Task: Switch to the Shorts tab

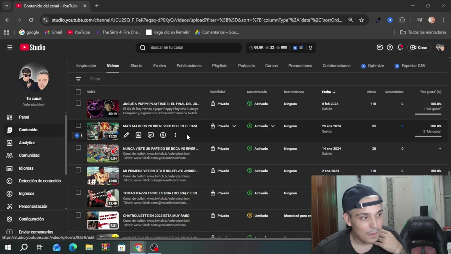Action: point(136,66)
